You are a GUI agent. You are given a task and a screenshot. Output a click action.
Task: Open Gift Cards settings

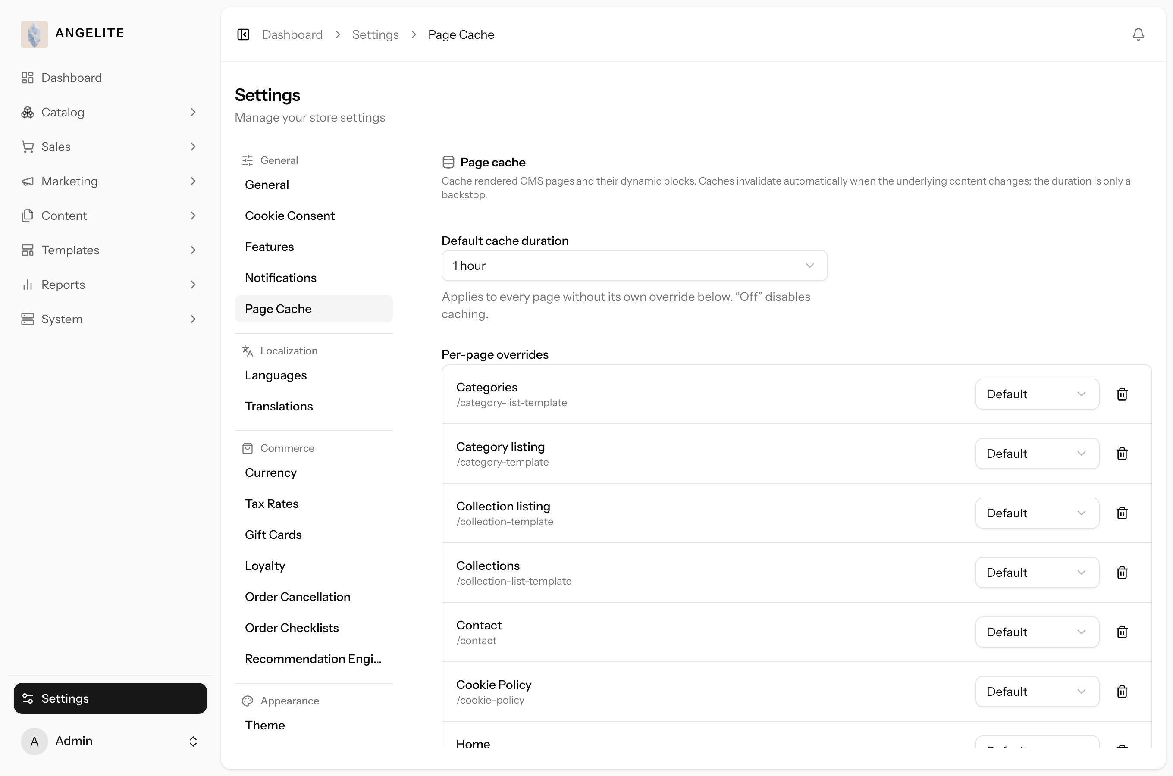pyautogui.click(x=313, y=535)
